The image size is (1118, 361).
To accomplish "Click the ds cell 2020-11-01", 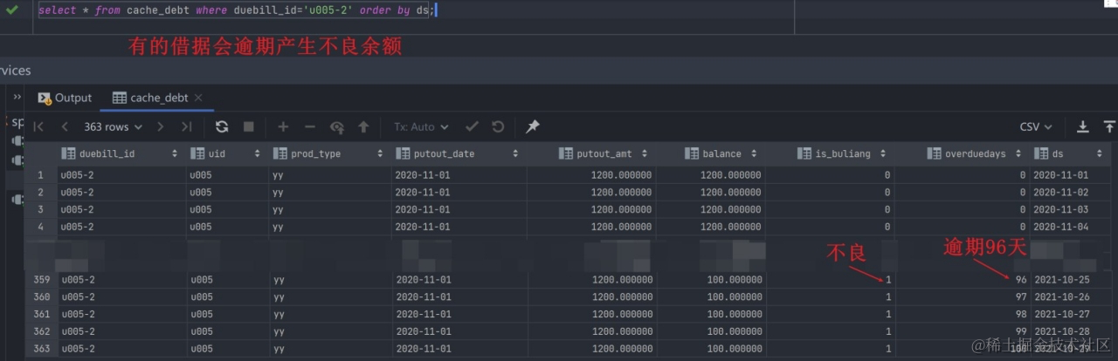I will pyautogui.click(x=1073, y=175).
